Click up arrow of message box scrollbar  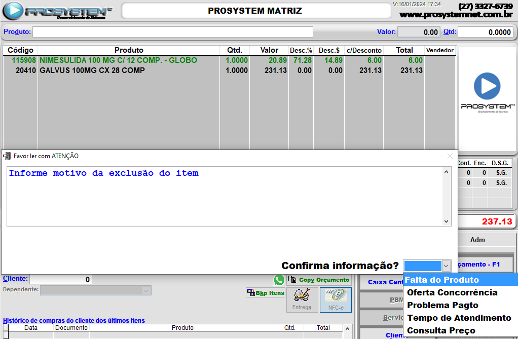tap(446, 172)
